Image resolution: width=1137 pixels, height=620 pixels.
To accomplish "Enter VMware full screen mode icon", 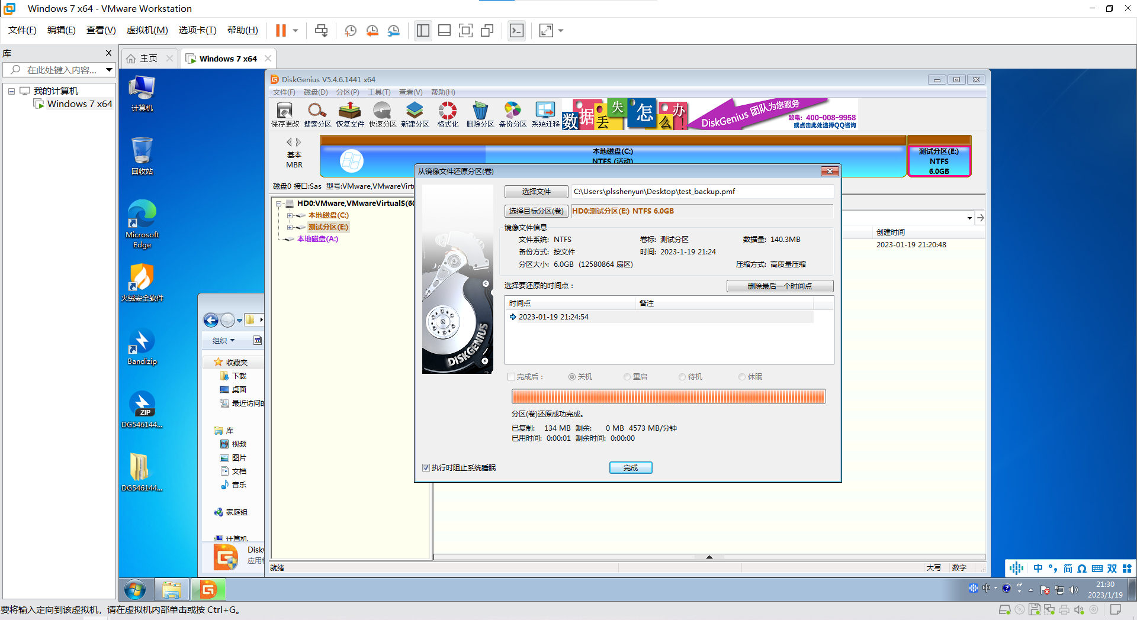I will [x=466, y=30].
